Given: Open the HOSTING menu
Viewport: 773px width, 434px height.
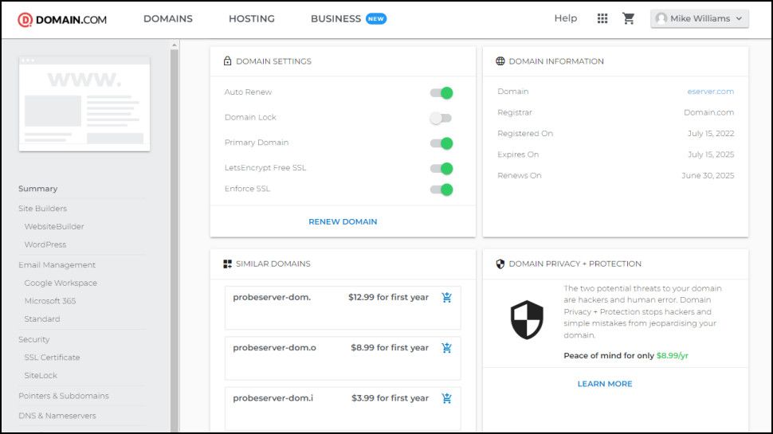Looking at the screenshot, I should pos(251,19).
